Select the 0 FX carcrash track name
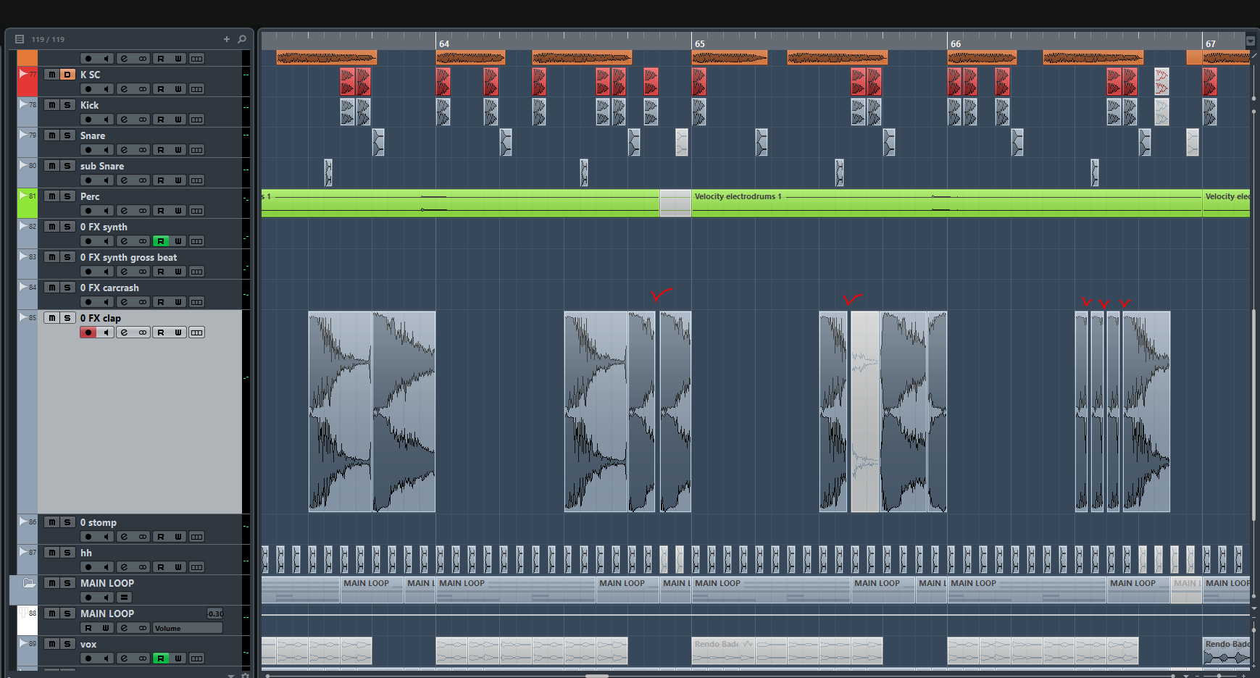Viewport: 1260px width, 678px height. tap(109, 288)
